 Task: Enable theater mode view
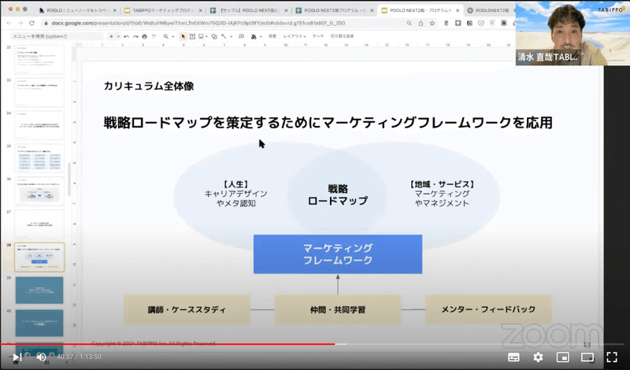587,357
